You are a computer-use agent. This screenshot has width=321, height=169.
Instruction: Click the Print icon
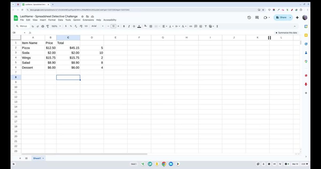click(43, 26)
